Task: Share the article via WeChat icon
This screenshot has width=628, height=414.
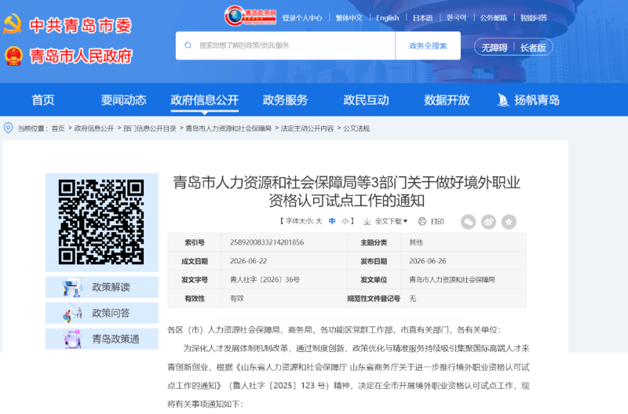Action: click(468, 222)
